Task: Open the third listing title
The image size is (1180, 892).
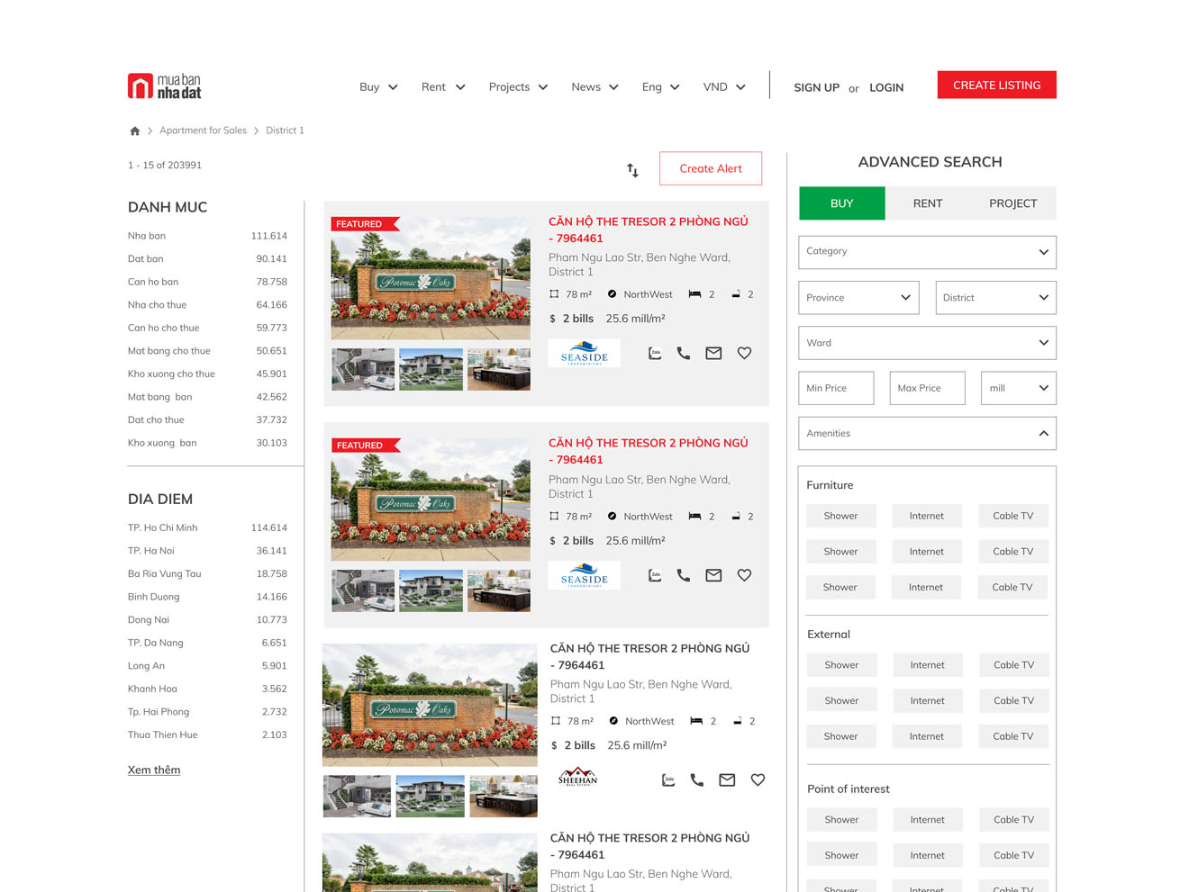Action: [650, 656]
